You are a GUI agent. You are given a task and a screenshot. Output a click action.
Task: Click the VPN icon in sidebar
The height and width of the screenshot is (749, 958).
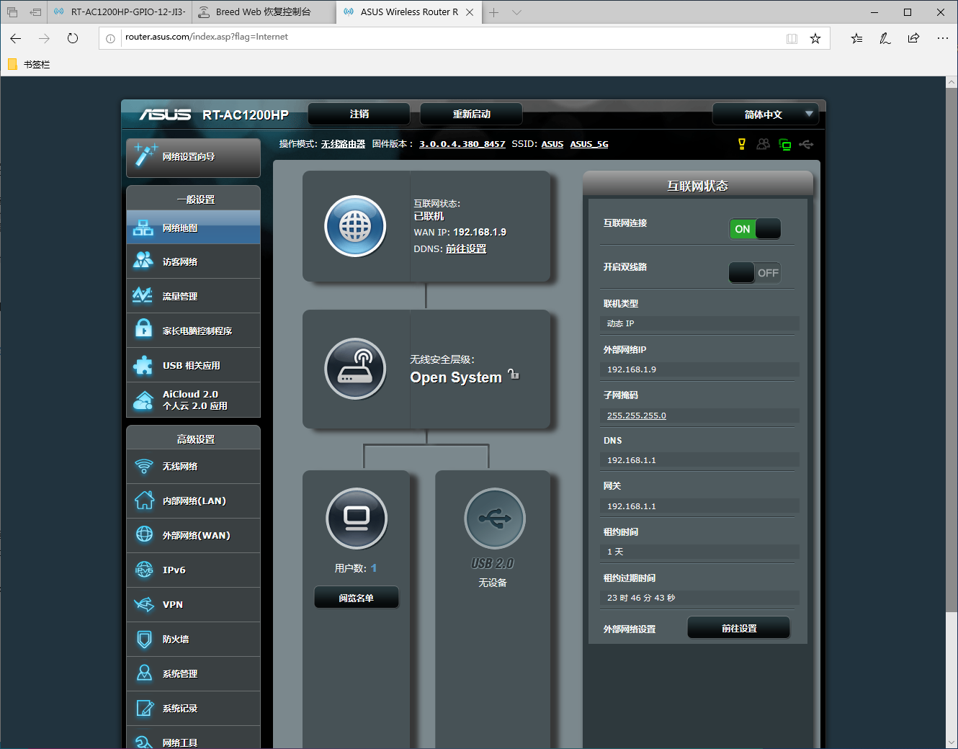pyautogui.click(x=144, y=604)
